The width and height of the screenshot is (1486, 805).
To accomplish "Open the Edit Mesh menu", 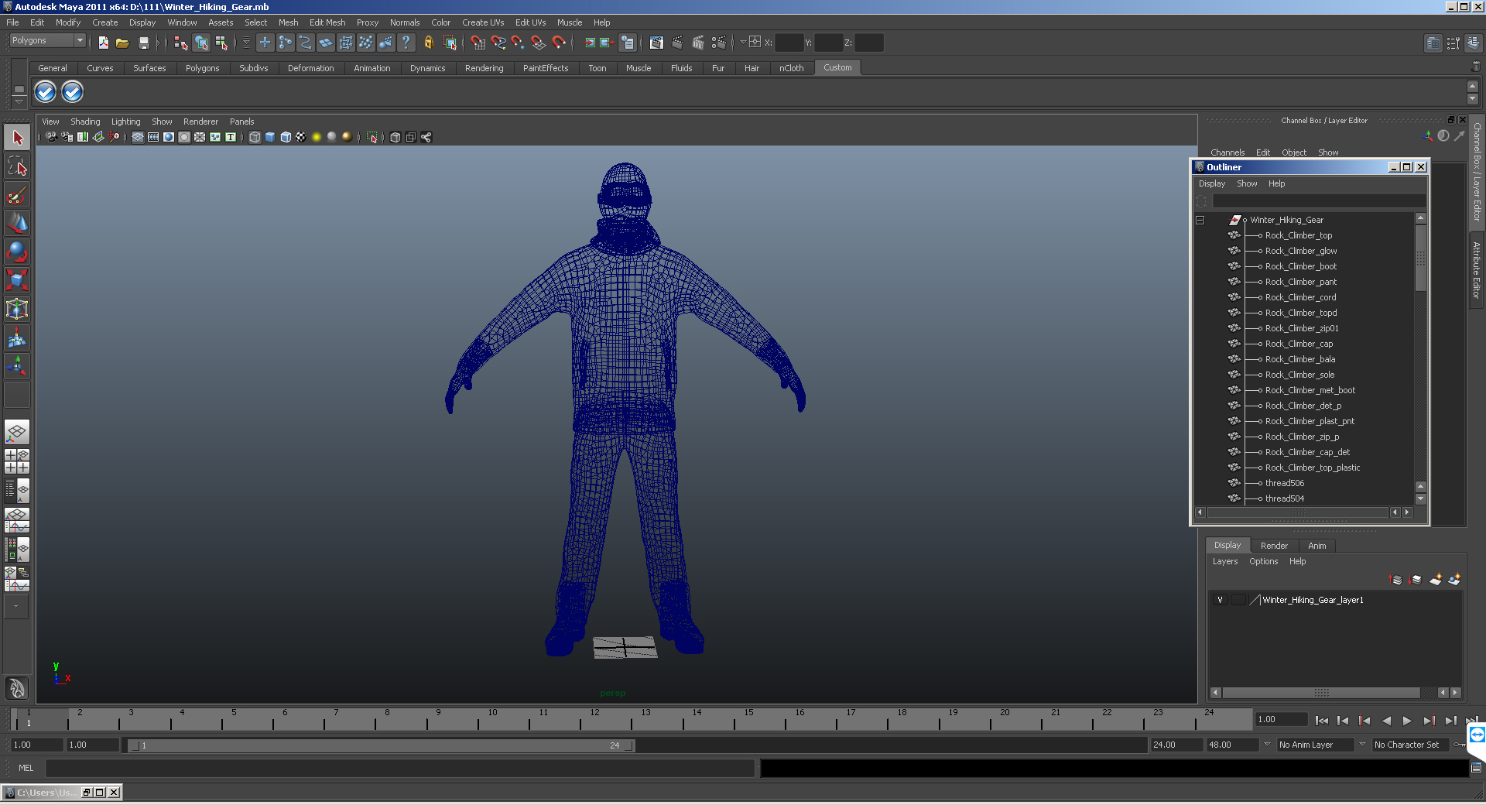I will pyautogui.click(x=327, y=22).
